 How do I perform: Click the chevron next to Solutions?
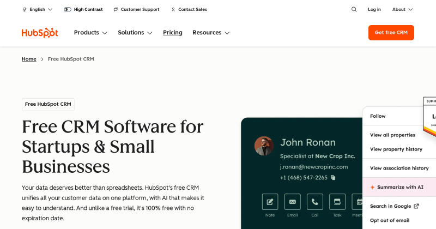(150, 33)
